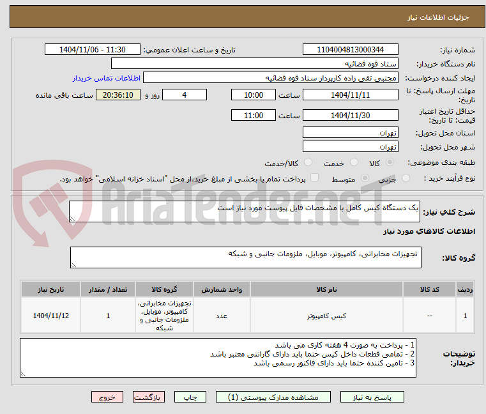The width and height of the screenshot is (486, 414).
Task: Click the بازگشت back button
Action: pos(148,397)
